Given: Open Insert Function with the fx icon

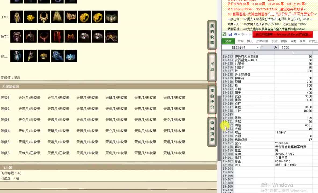Looking at the screenshot, I should [276, 47].
